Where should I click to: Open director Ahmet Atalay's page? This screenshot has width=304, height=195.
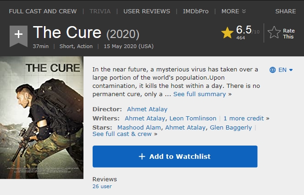(147, 109)
